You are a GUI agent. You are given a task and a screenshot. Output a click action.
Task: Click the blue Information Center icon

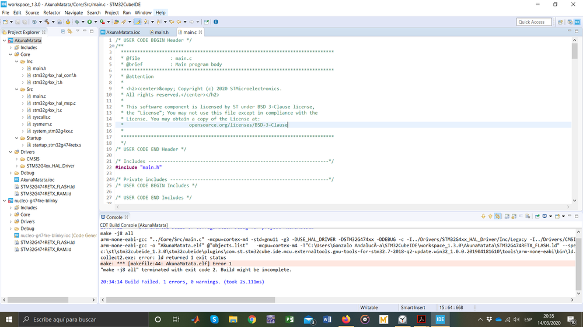216,22
